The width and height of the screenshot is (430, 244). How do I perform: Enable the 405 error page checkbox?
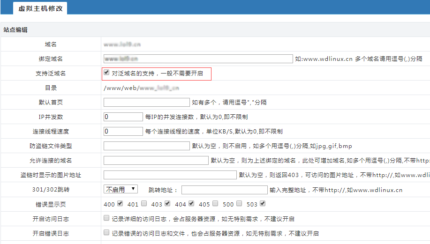point(215,204)
